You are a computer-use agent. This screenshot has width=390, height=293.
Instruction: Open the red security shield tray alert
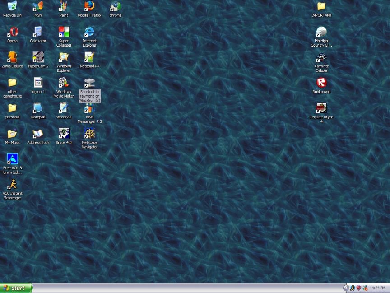[359, 288]
